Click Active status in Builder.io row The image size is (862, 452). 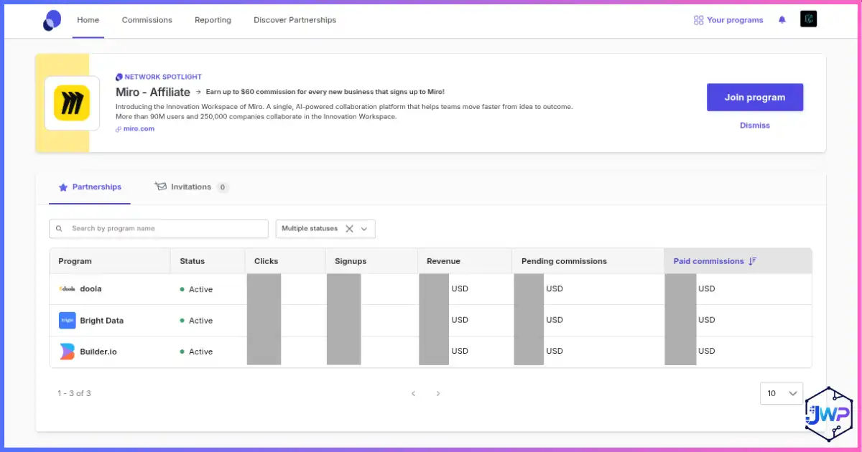point(196,352)
